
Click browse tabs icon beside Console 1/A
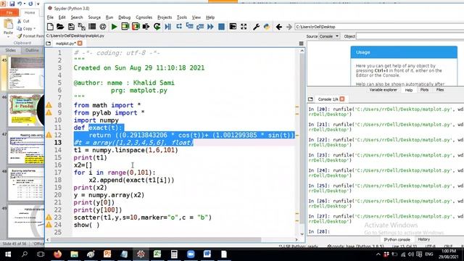[310, 99]
